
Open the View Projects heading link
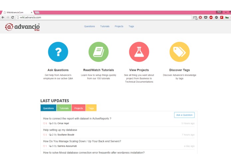(x=139, y=70)
